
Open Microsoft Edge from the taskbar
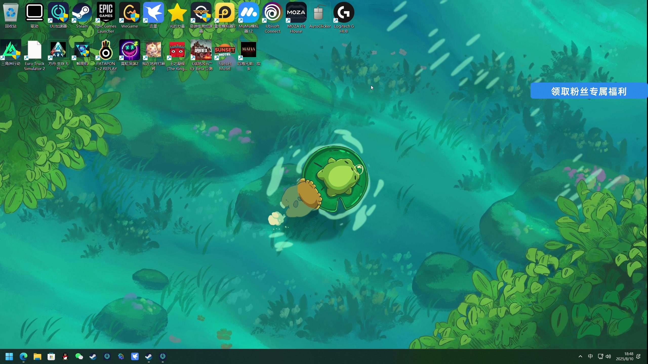click(23, 356)
